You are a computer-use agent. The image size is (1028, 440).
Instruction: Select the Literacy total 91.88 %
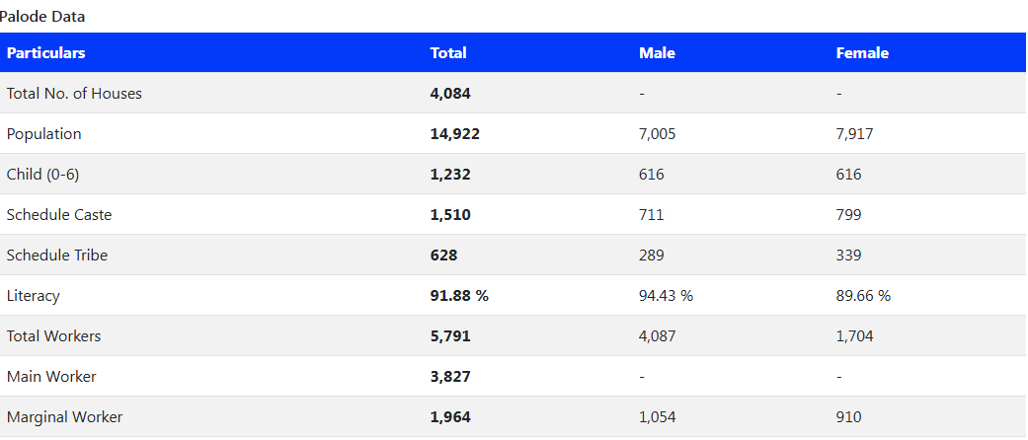coord(459,296)
